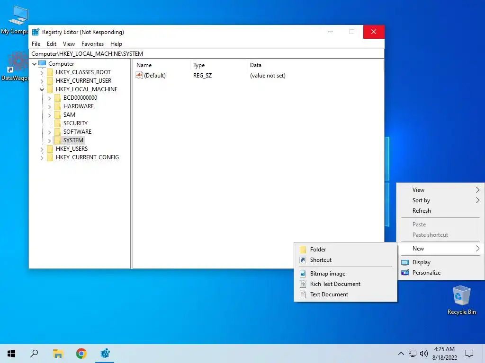Expand the SYSTEM node arrow
Viewport: 485px width, 363px height.
click(49, 140)
